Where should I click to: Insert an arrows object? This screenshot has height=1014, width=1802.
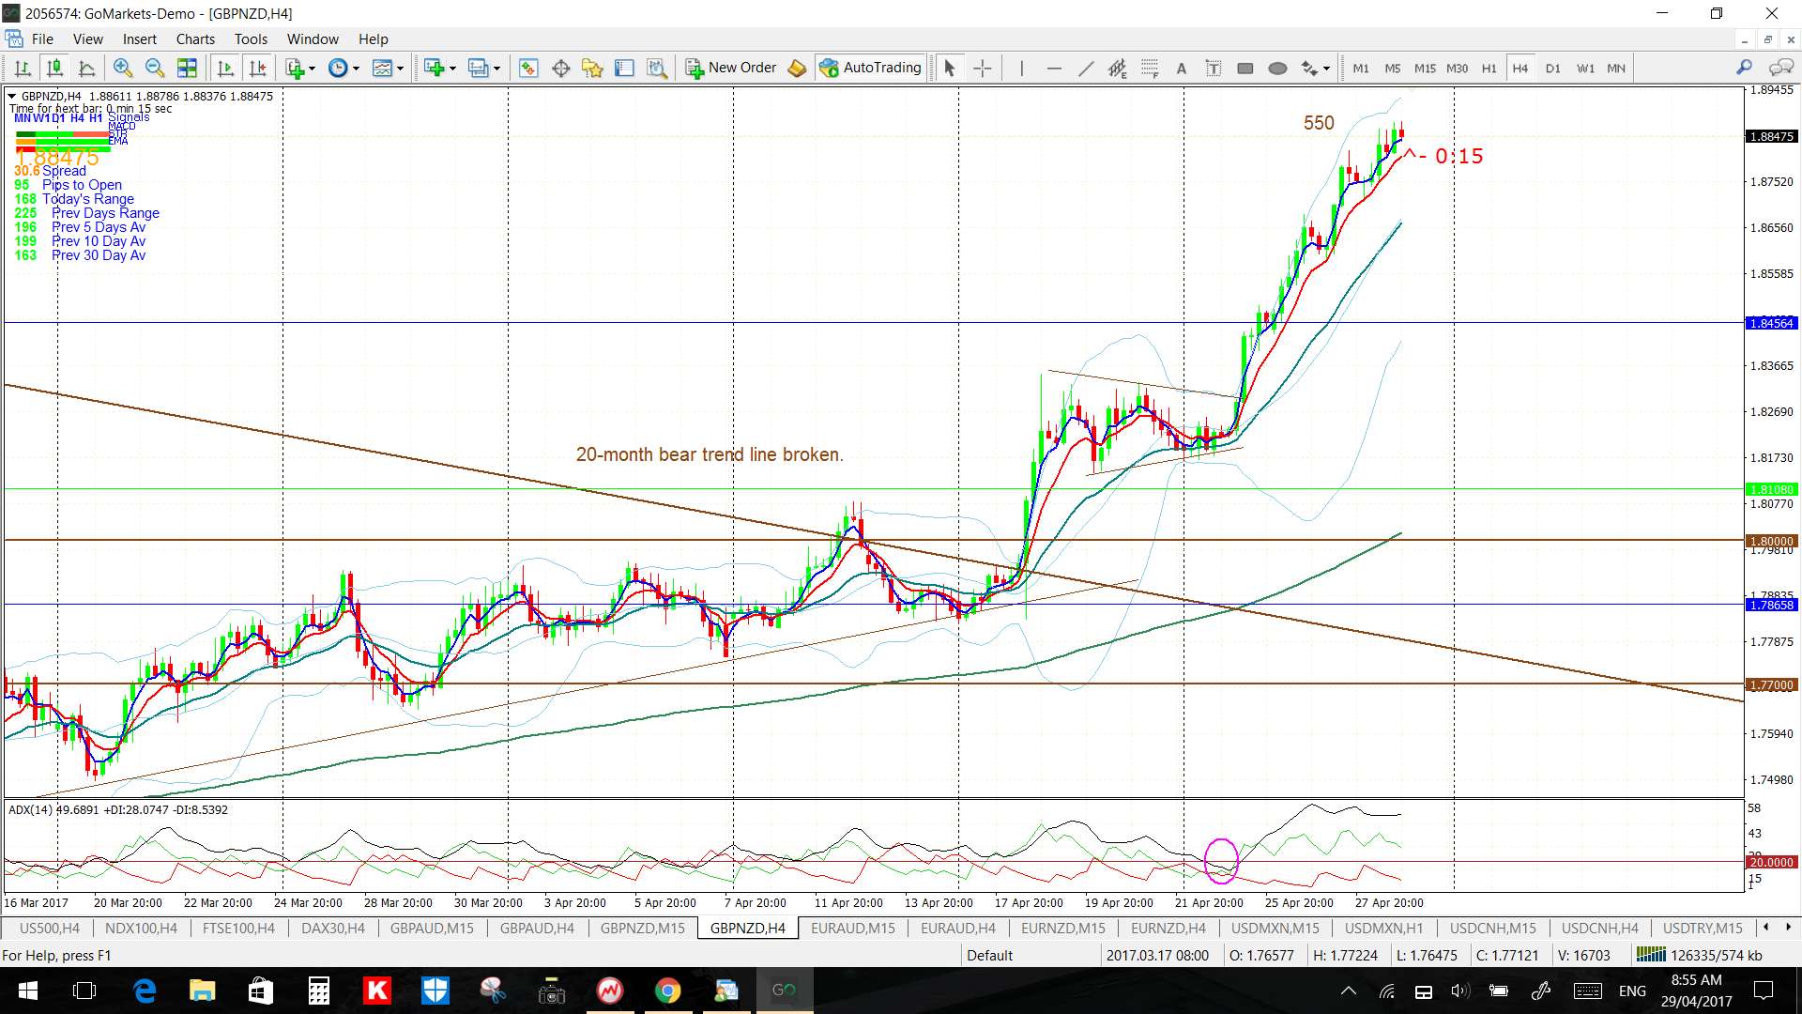(x=1310, y=68)
